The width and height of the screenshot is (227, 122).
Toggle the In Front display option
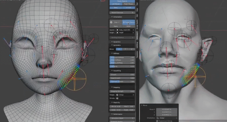pos(129,8)
